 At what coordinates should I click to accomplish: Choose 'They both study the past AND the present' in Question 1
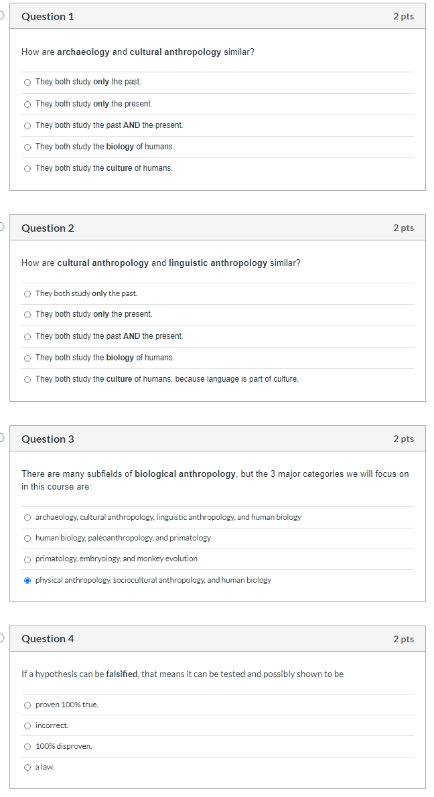pyautogui.click(x=27, y=125)
